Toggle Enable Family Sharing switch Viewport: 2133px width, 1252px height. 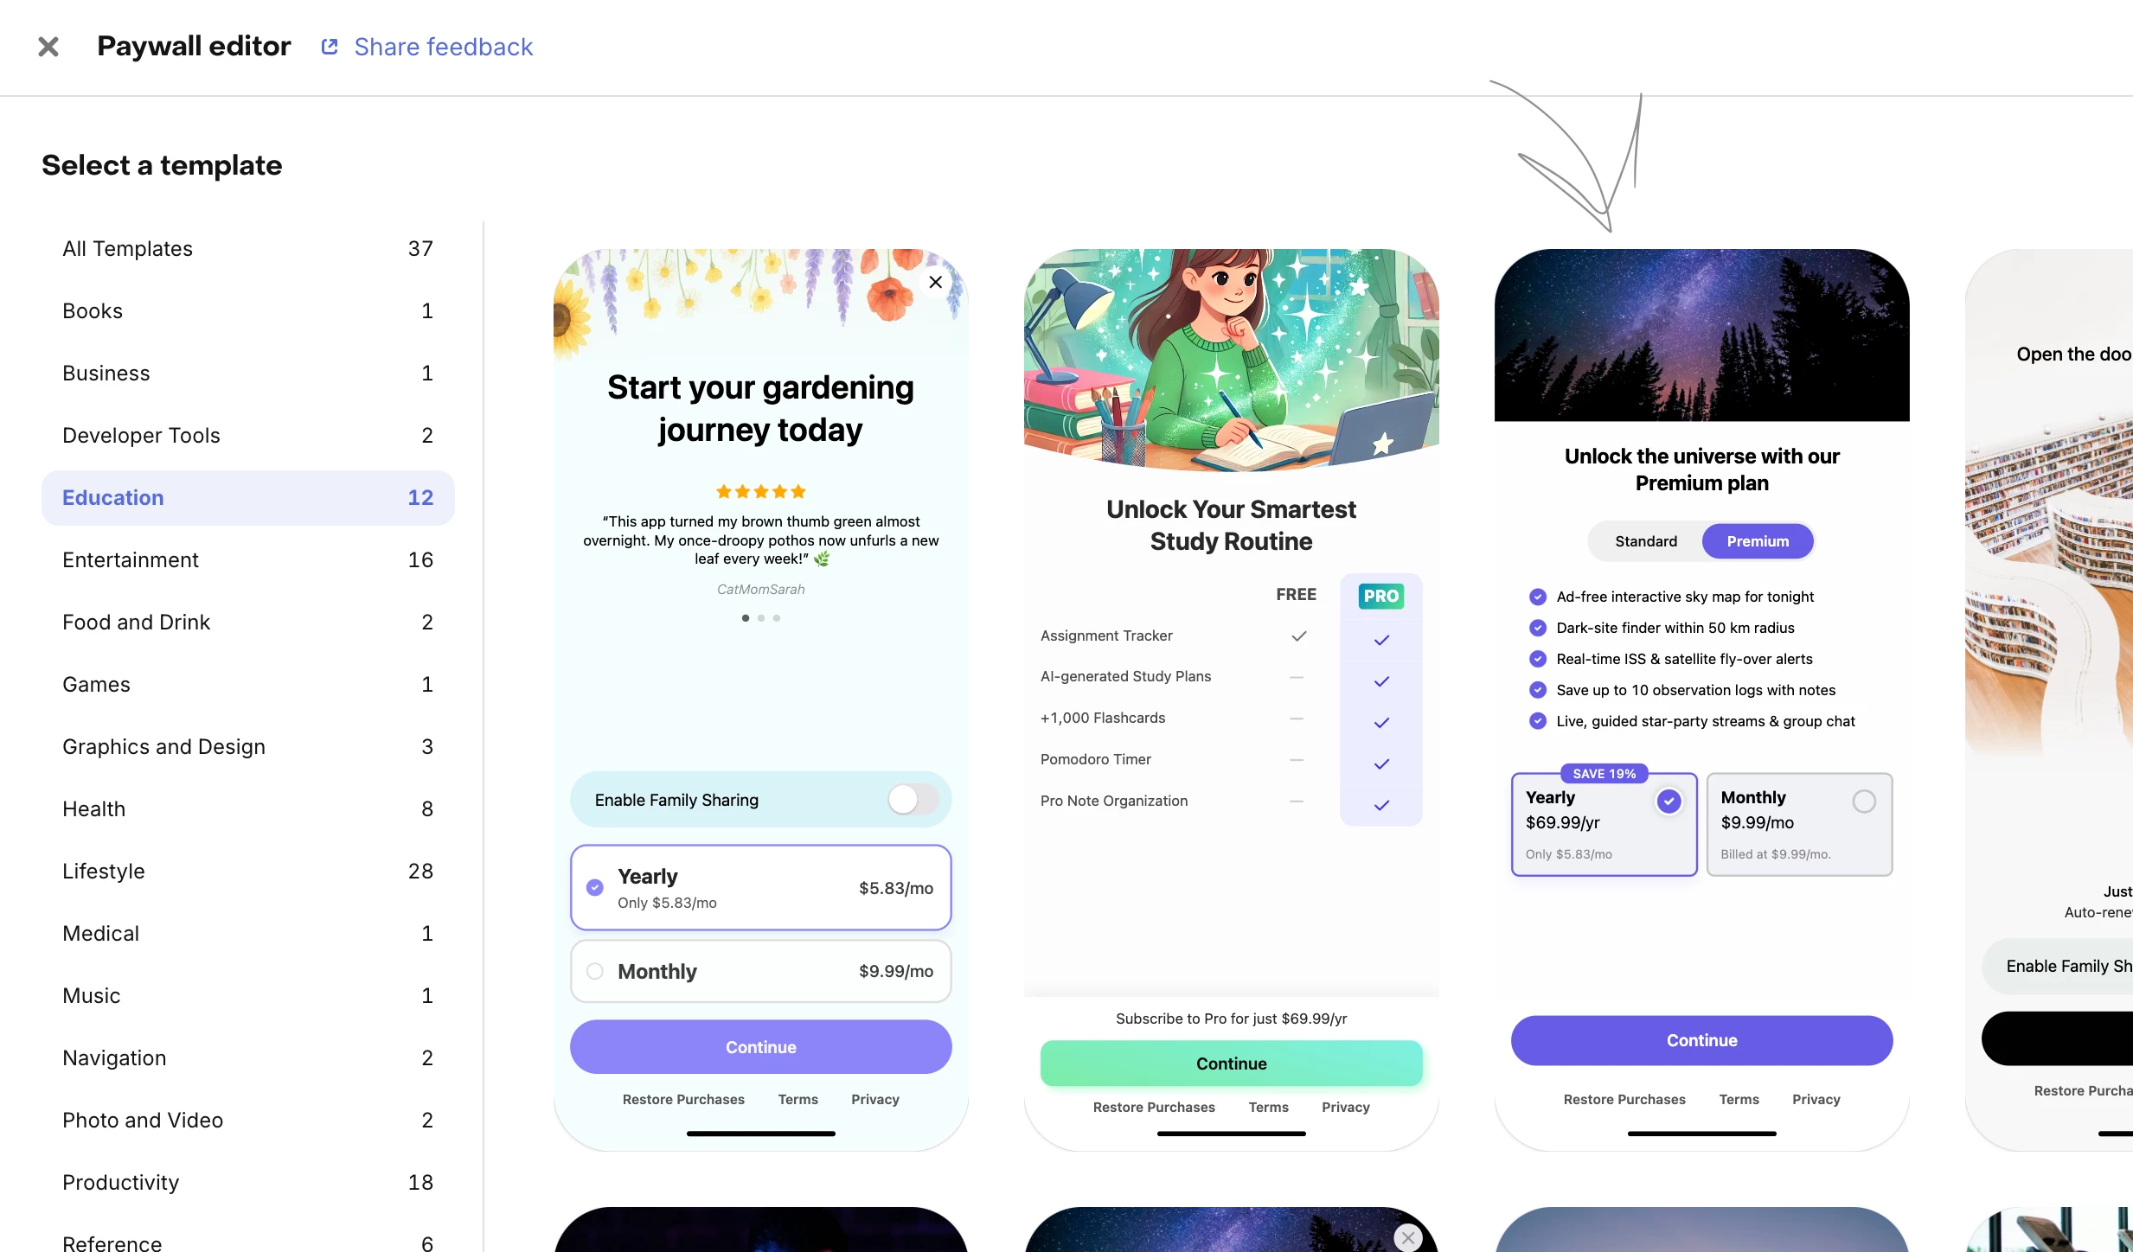[913, 800]
